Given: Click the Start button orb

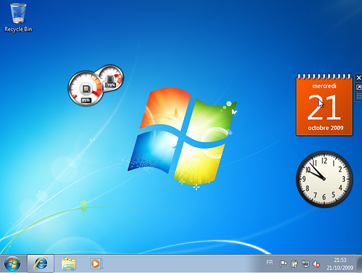Looking at the screenshot, I should [x=11, y=263].
